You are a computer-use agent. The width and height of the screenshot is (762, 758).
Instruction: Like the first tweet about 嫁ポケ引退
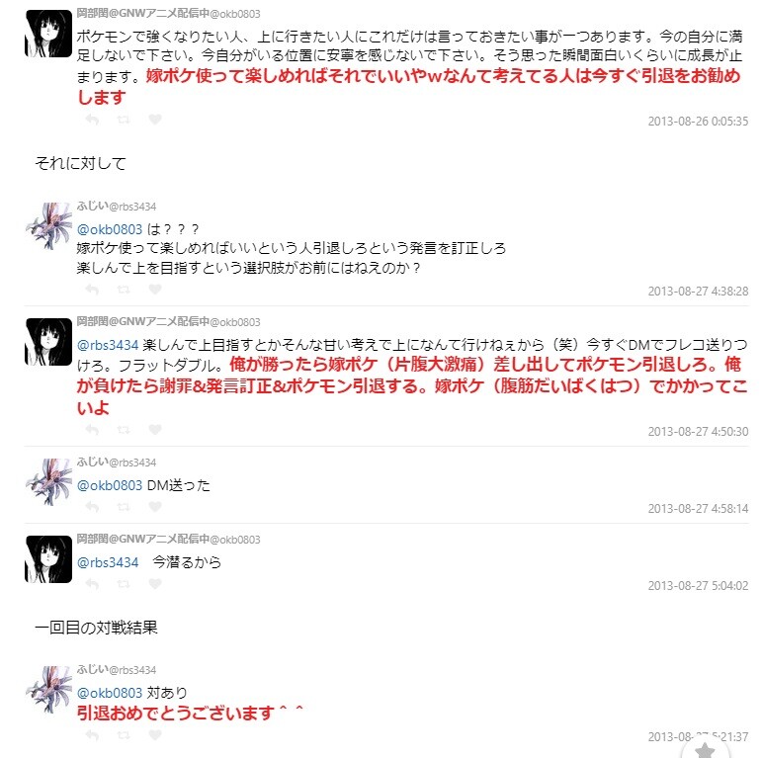(155, 119)
